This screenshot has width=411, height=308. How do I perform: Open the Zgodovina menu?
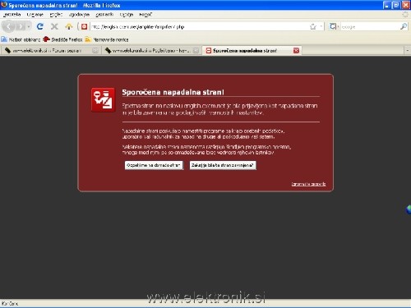[79, 14]
